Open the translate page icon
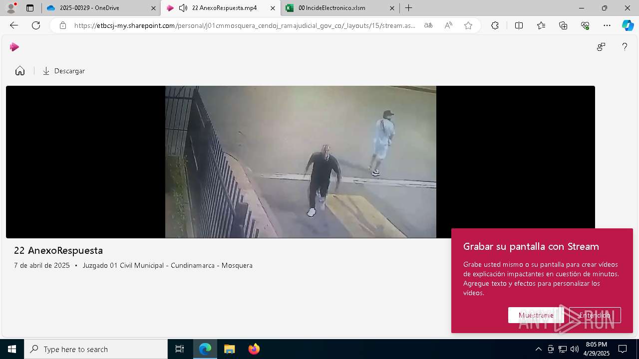 pyautogui.click(x=428, y=25)
